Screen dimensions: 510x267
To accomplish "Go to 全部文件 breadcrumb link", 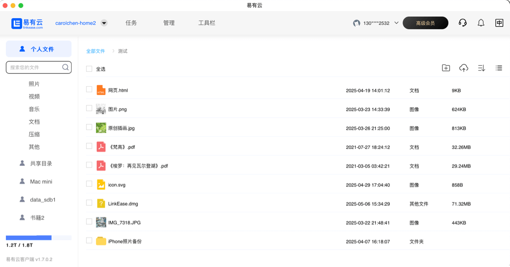I will tap(96, 51).
